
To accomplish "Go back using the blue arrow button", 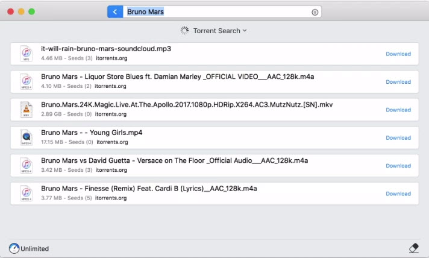I will tap(115, 12).
